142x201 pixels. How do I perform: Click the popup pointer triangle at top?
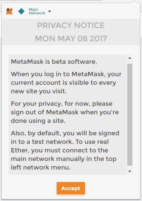[135, 2]
